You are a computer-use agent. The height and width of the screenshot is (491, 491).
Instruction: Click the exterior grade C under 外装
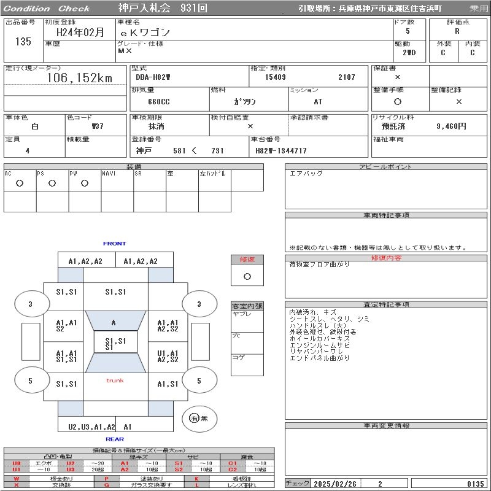pyautogui.click(x=443, y=53)
